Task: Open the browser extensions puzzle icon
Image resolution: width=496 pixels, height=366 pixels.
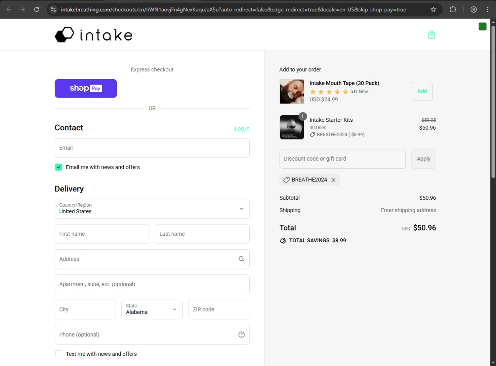Action: click(453, 10)
